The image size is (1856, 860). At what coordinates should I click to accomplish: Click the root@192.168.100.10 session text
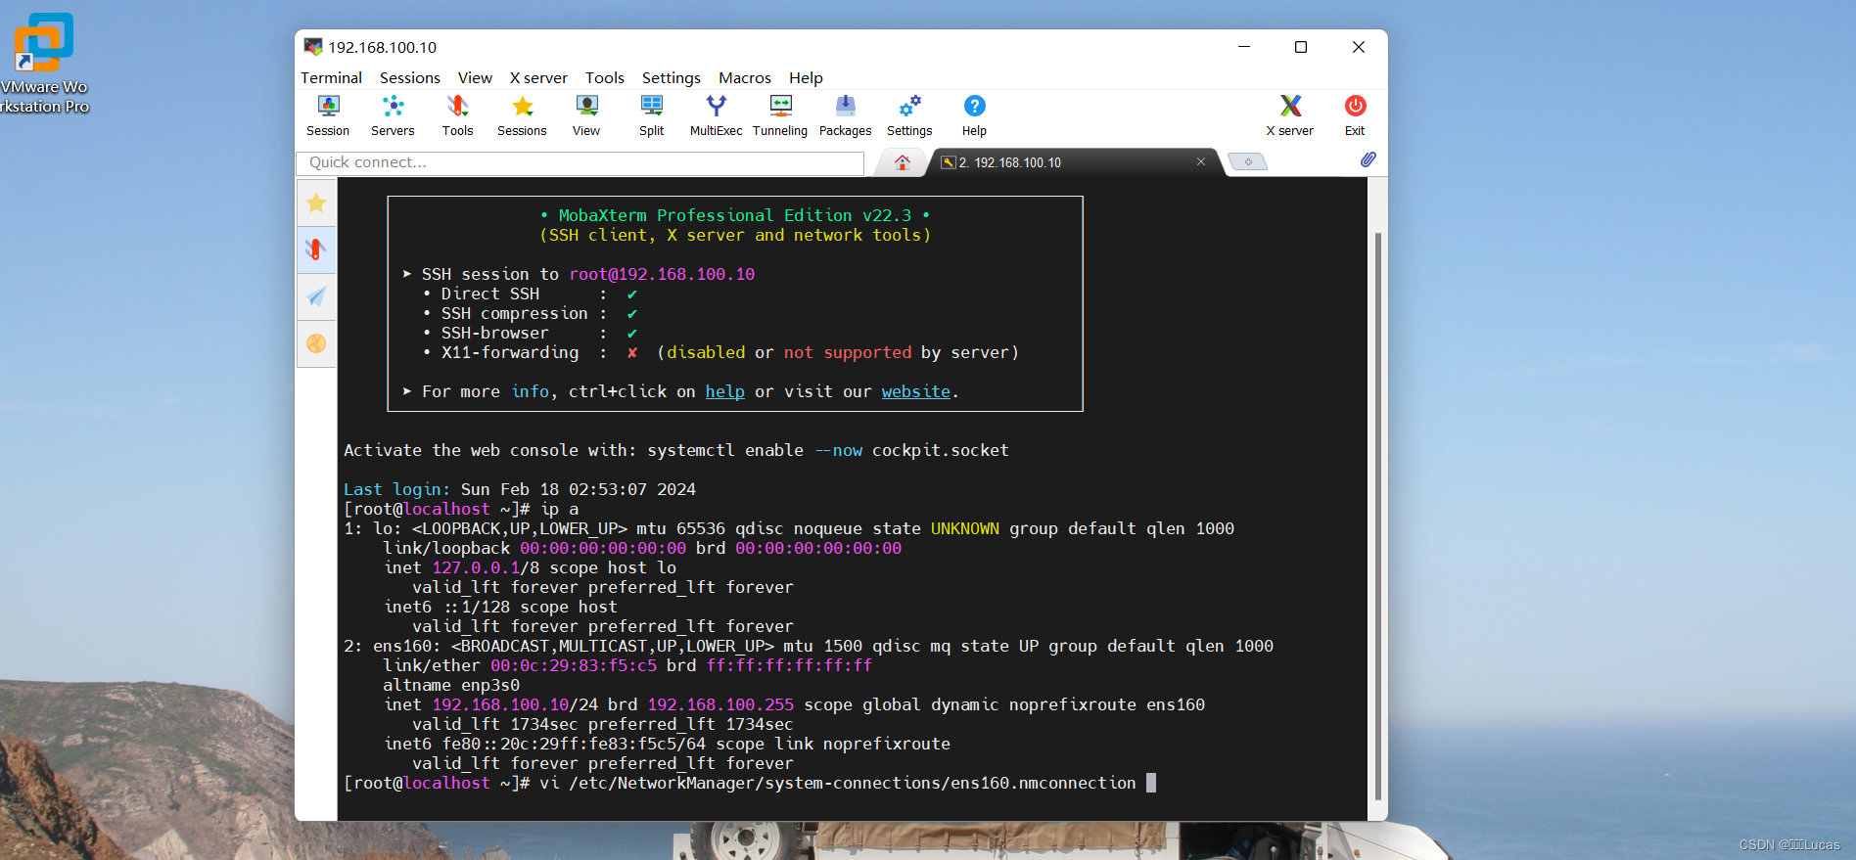click(662, 274)
